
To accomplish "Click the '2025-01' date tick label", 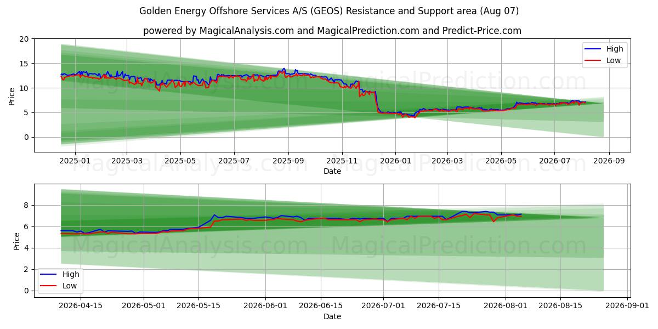I will (x=74, y=161).
